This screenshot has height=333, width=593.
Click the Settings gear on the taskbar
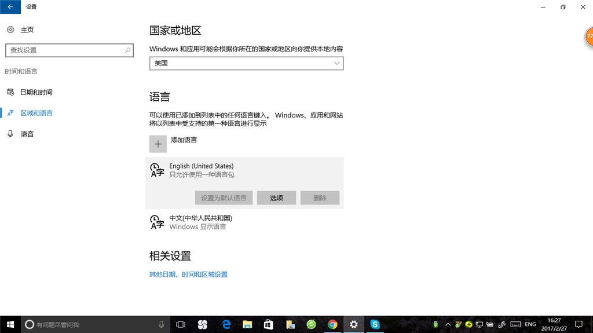point(354,324)
